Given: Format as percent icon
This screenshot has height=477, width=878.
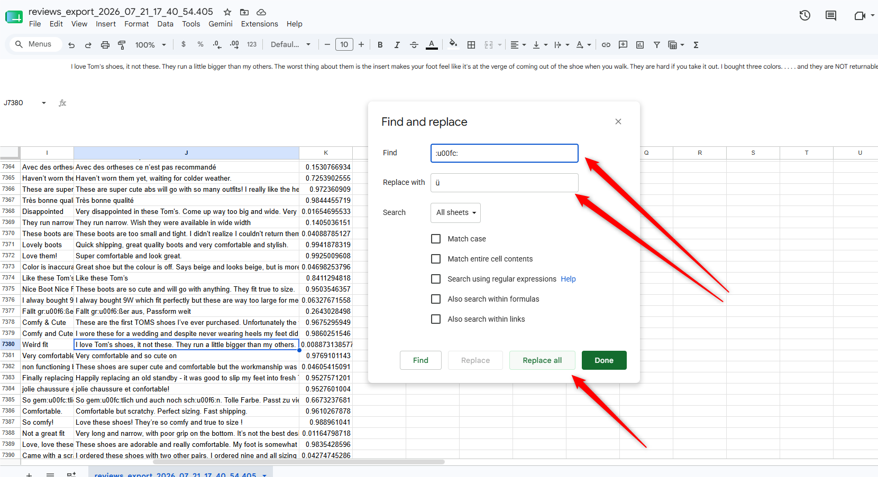Looking at the screenshot, I should coord(200,44).
